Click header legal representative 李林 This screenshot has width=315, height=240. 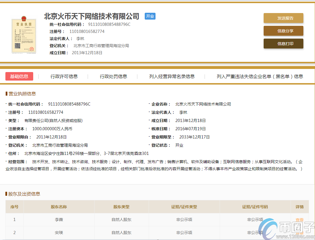click(x=80, y=39)
